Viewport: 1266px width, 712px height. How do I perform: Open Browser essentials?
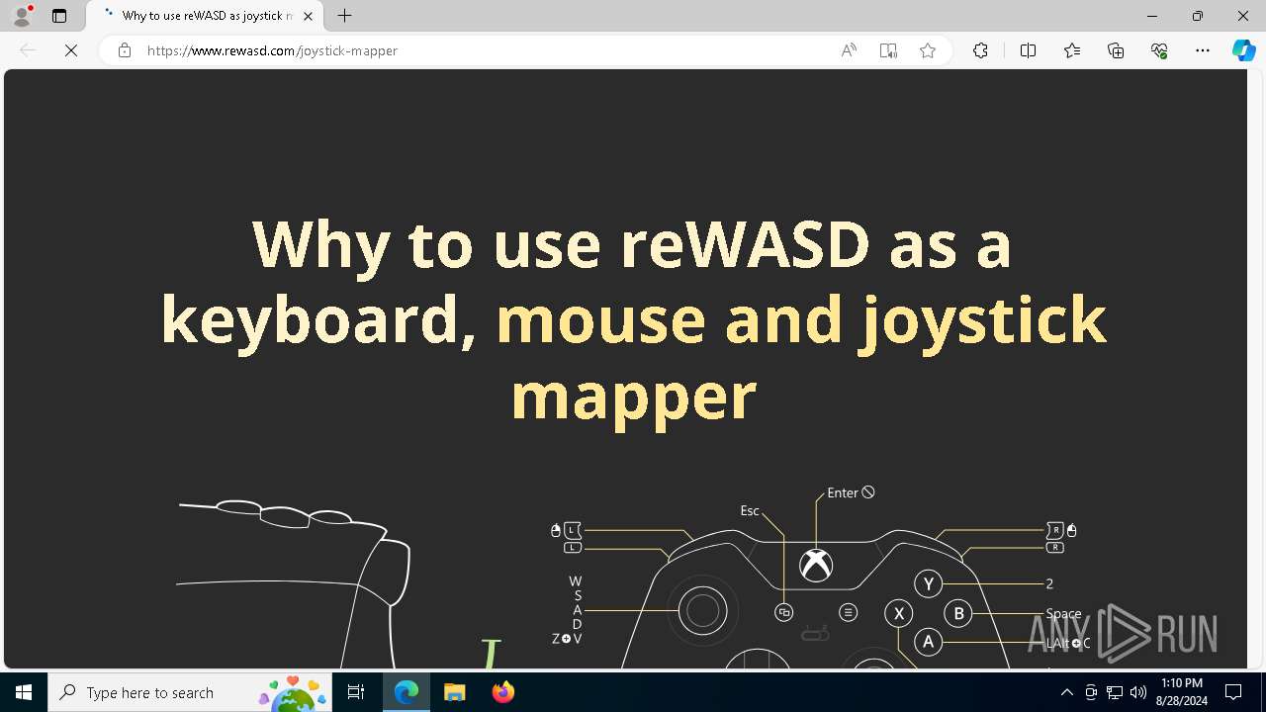point(1159,50)
